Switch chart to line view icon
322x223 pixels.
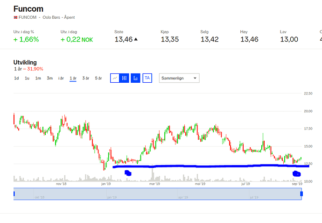tap(115, 78)
